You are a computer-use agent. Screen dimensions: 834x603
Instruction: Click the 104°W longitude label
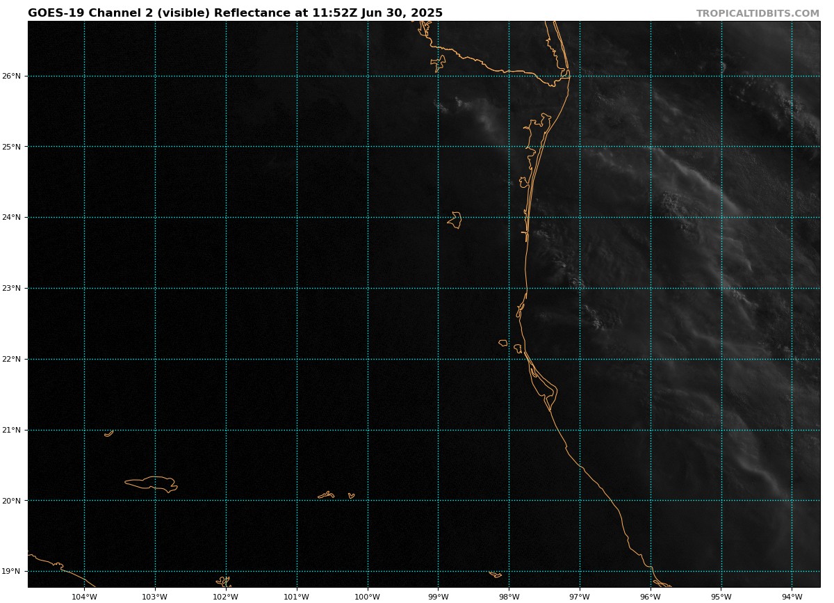click(84, 596)
